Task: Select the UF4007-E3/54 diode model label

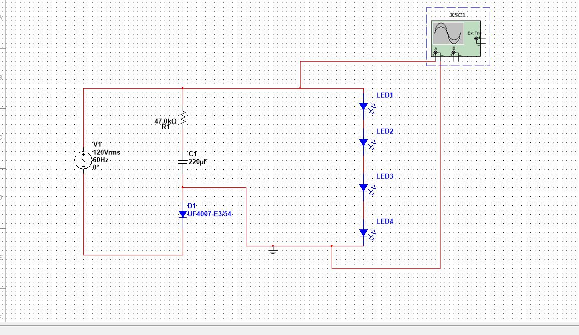Action: click(209, 214)
